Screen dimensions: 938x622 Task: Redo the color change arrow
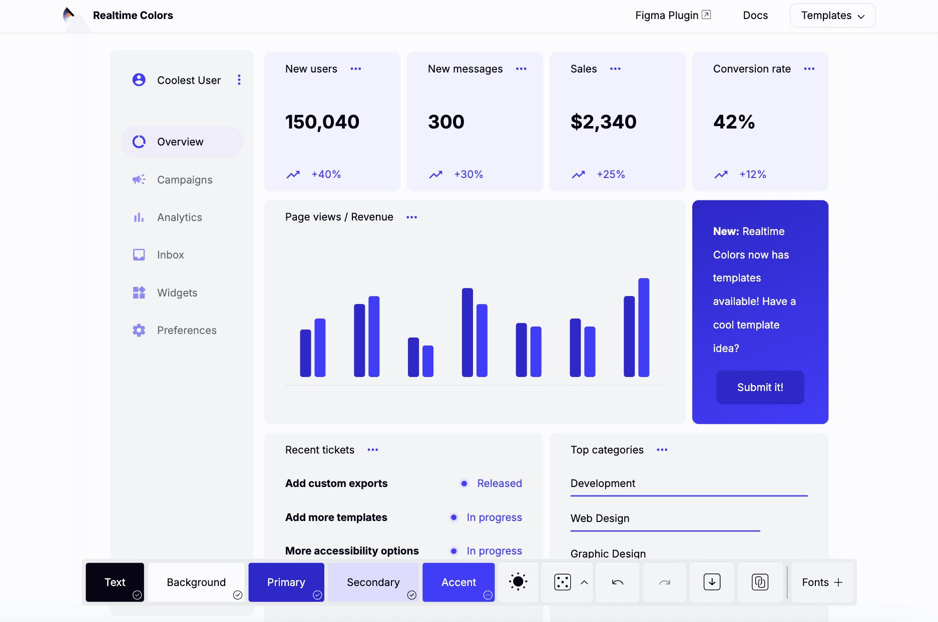pyautogui.click(x=664, y=582)
